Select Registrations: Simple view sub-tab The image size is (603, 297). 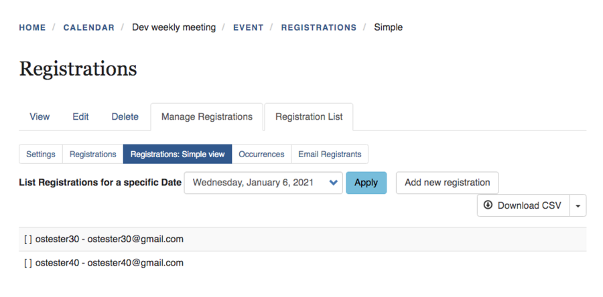tap(178, 154)
